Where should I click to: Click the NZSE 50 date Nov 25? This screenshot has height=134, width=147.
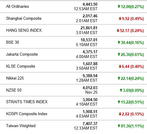[91, 92]
